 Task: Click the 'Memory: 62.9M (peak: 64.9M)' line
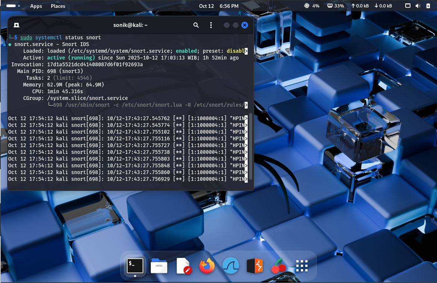point(63,85)
